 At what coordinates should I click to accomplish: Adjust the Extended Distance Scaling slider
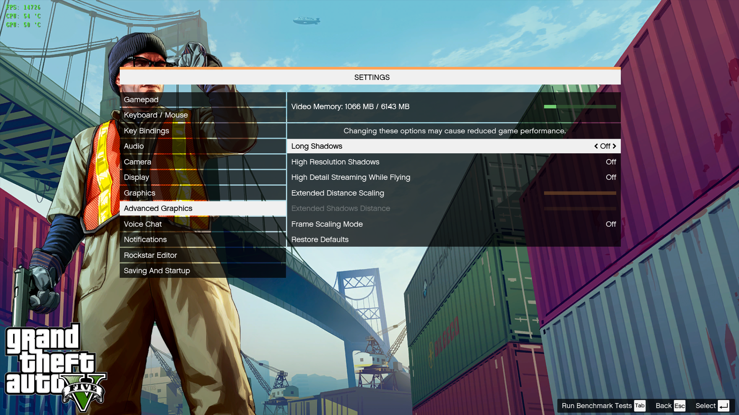(x=580, y=193)
